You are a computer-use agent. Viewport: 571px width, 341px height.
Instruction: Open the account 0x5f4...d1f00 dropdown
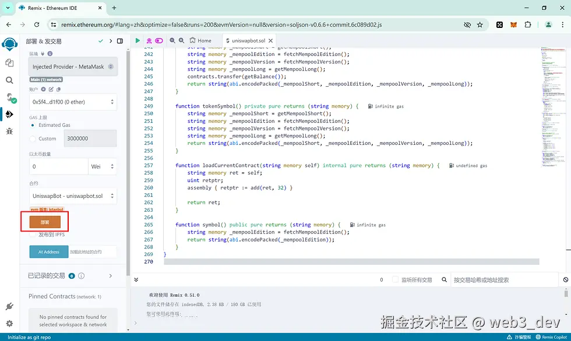click(73, 102)
